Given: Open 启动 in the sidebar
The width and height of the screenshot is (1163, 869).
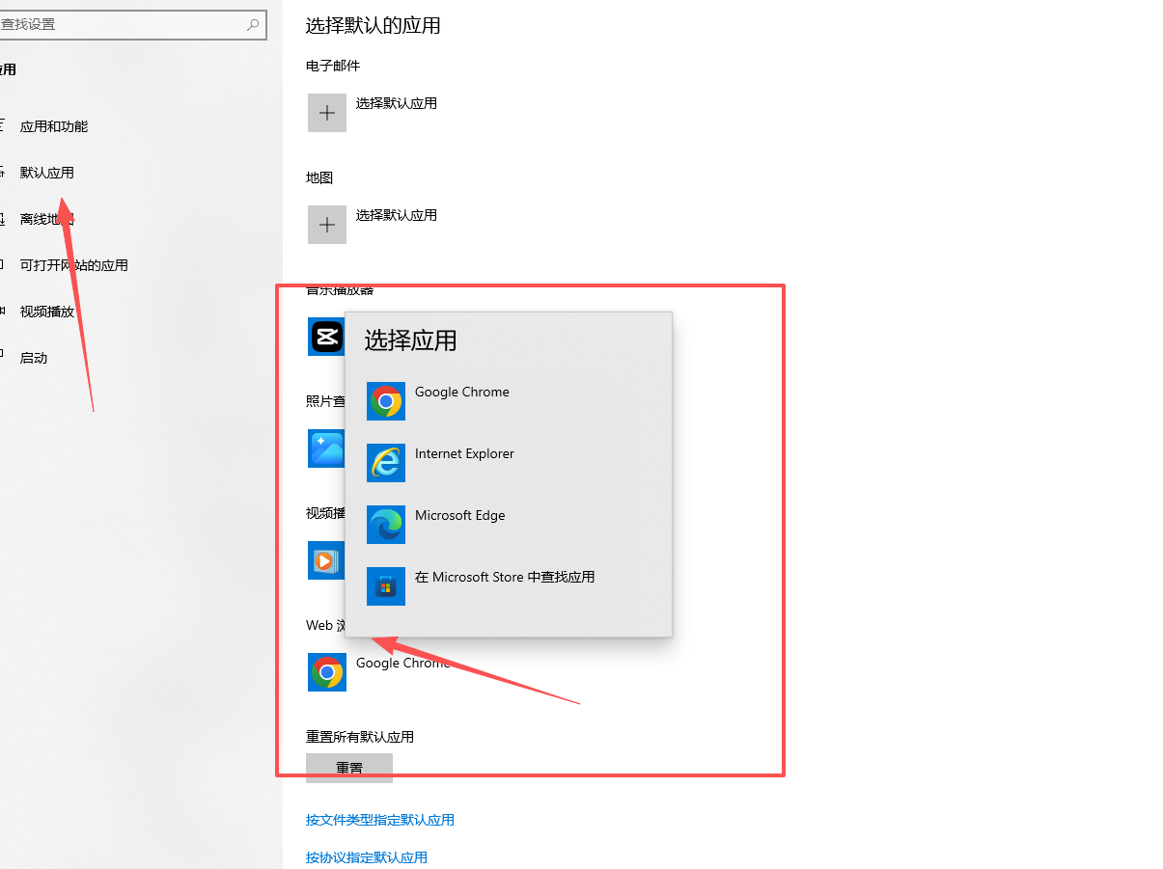Looking at the screenshot, I should [x=34, y=358].
